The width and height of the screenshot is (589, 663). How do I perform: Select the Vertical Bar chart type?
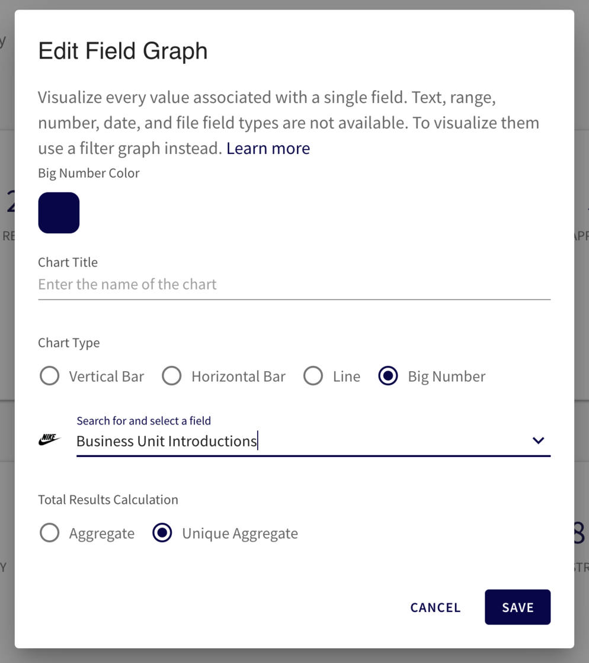click(50, 376)
